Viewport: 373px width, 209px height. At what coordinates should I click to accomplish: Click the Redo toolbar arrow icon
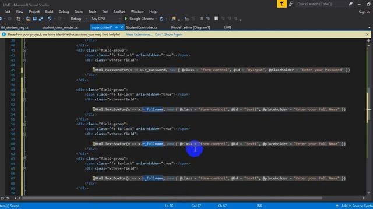59,19
